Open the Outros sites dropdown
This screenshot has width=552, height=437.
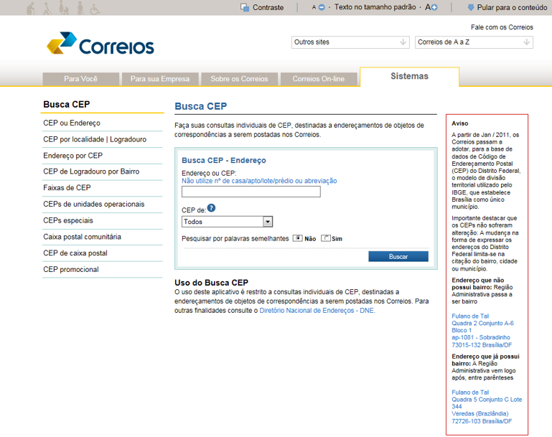(350, 42)
